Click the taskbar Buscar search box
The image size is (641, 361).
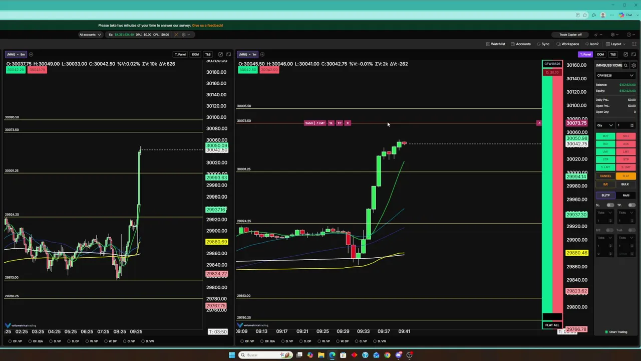tap(265, 355)
